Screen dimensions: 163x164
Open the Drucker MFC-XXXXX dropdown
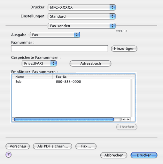pos(81,7)
